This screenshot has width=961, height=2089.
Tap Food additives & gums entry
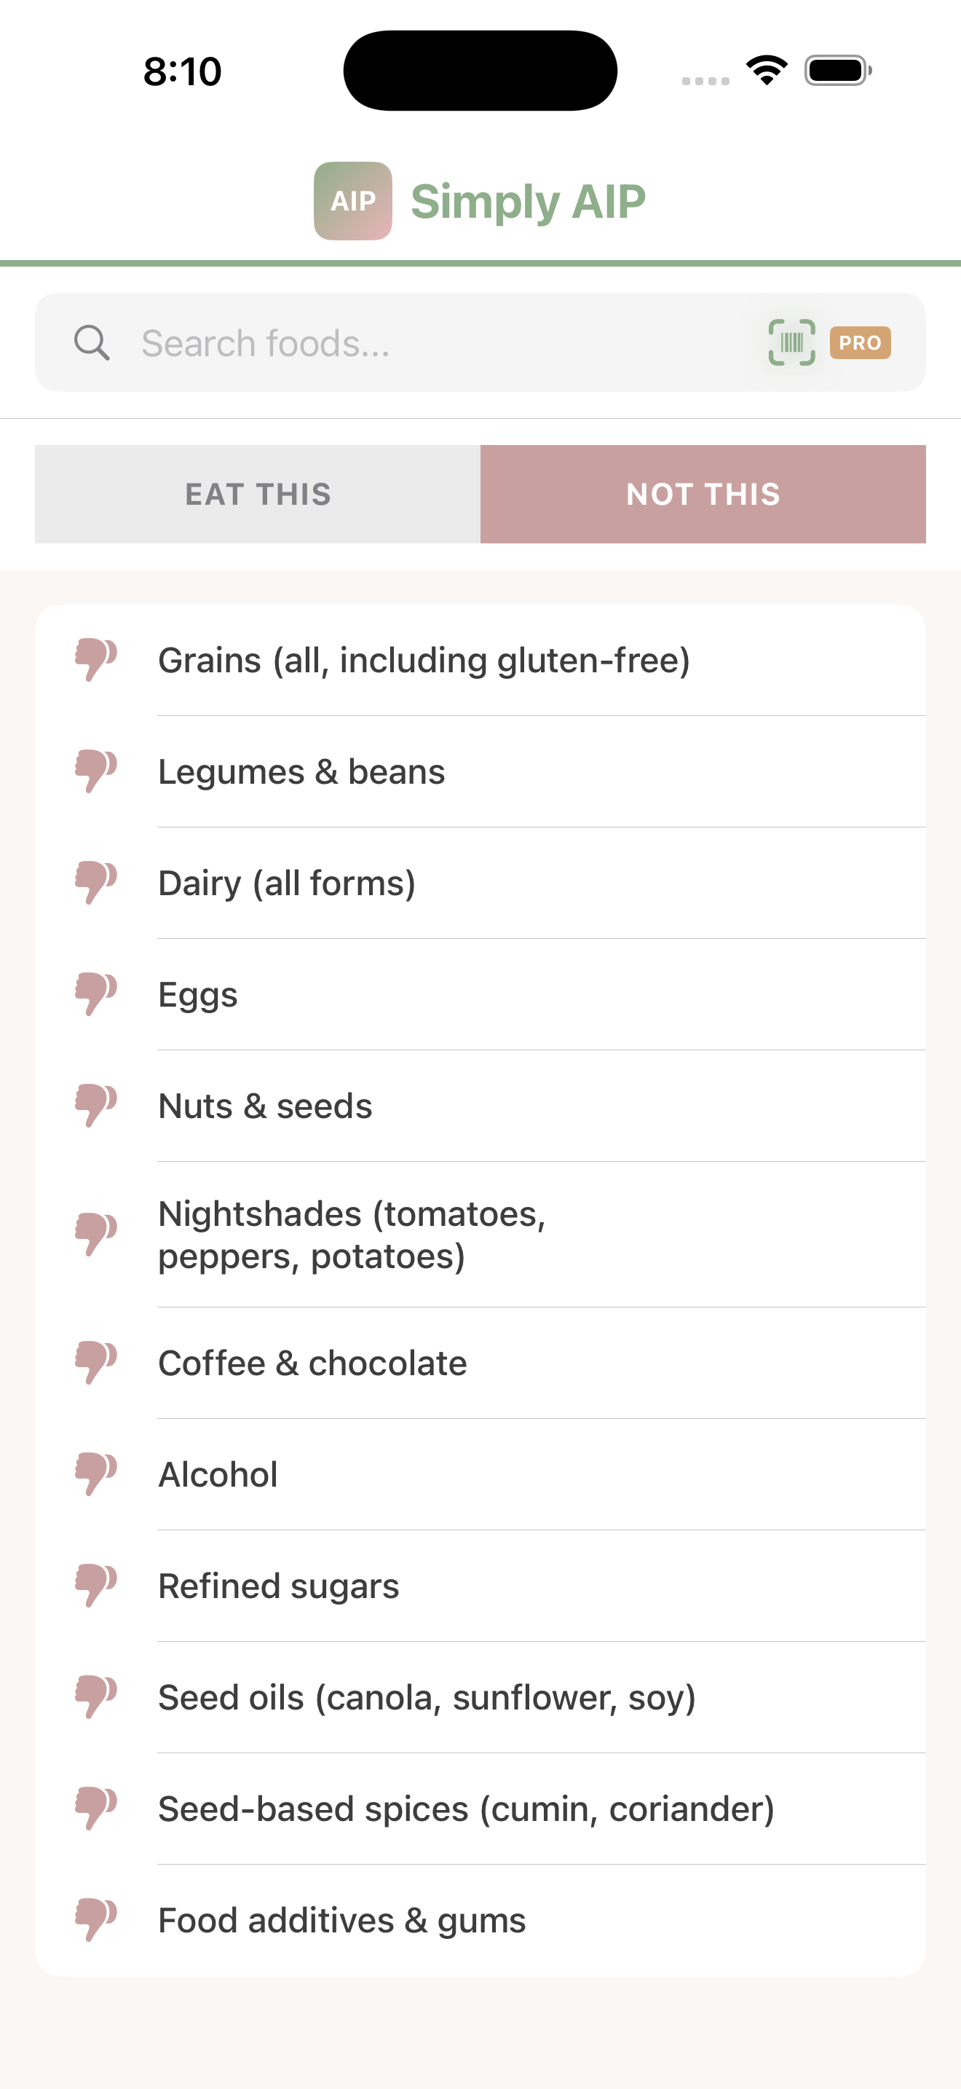[342, 1919]
